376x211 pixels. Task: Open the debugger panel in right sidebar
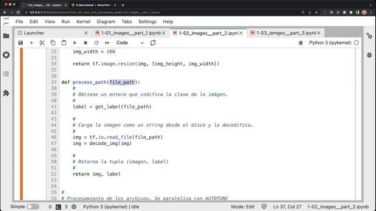[370, 55]
